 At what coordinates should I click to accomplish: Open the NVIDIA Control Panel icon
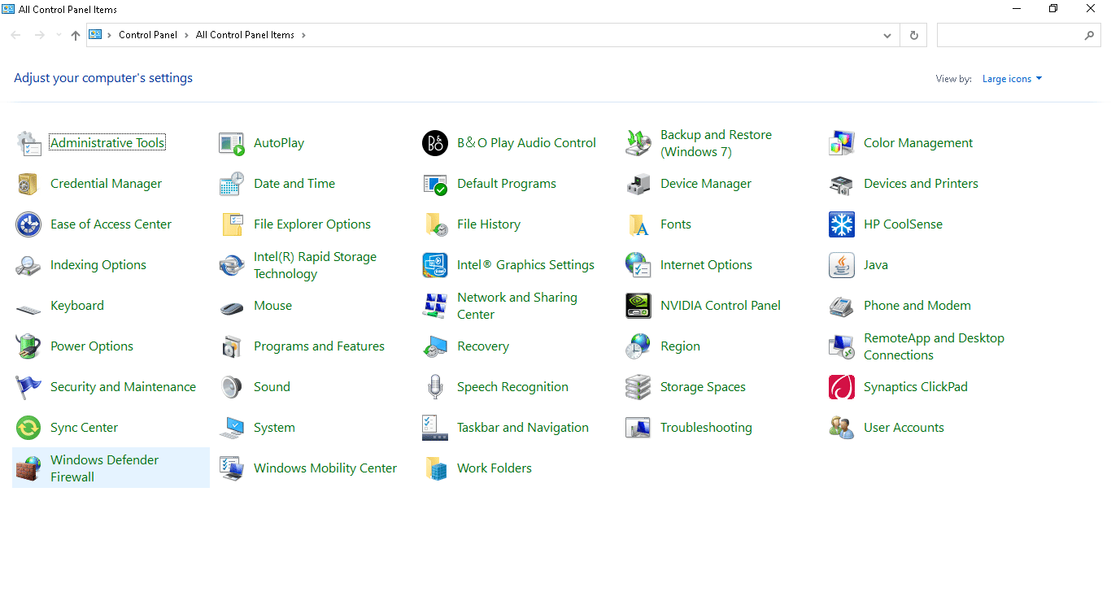(x=638, y=306)
